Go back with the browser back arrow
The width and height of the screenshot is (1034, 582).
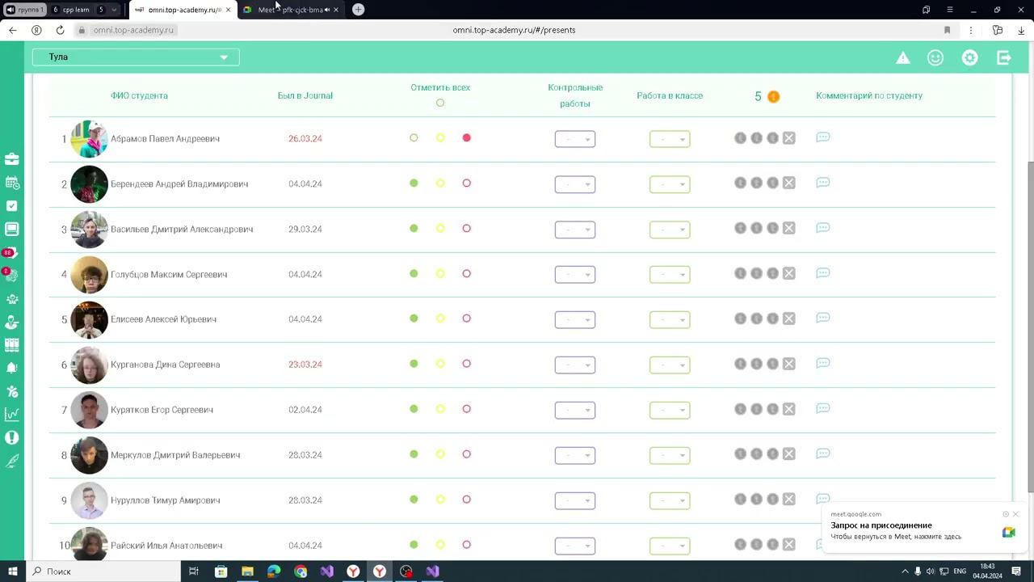pyautogui.click(x=12, y=30)
